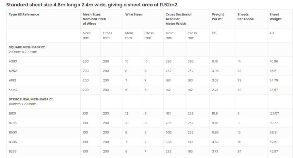
Task: Click the standard sheet size heading text
Action: pos(92,5)
